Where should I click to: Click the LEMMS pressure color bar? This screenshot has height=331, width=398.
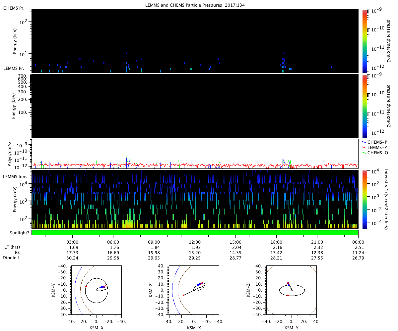pos(365,106)
